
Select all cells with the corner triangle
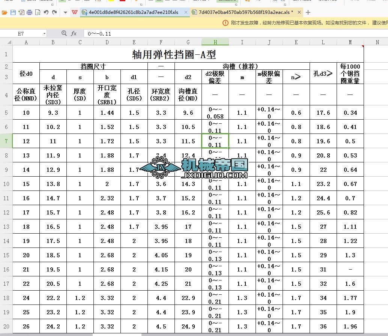pos(9,42)
